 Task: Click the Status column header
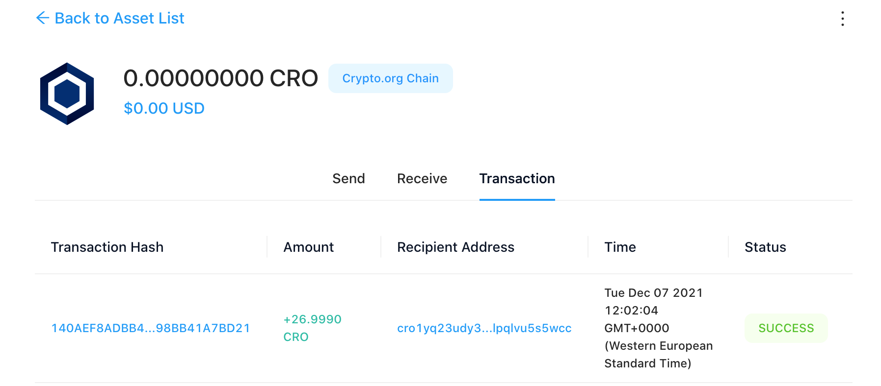tap(765, 247)
